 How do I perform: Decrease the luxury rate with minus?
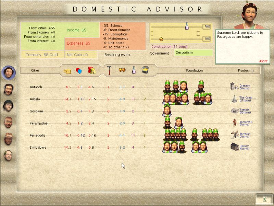152,36
